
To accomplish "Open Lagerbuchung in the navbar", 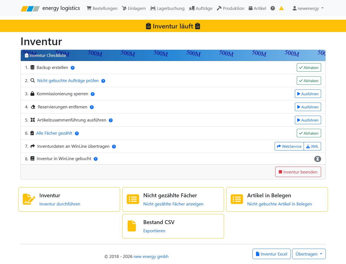I will [167, 8].
